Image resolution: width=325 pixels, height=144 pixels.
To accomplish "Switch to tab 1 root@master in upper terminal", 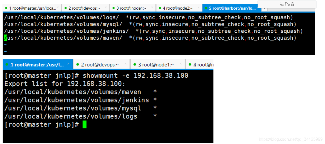I will [32, 8].
